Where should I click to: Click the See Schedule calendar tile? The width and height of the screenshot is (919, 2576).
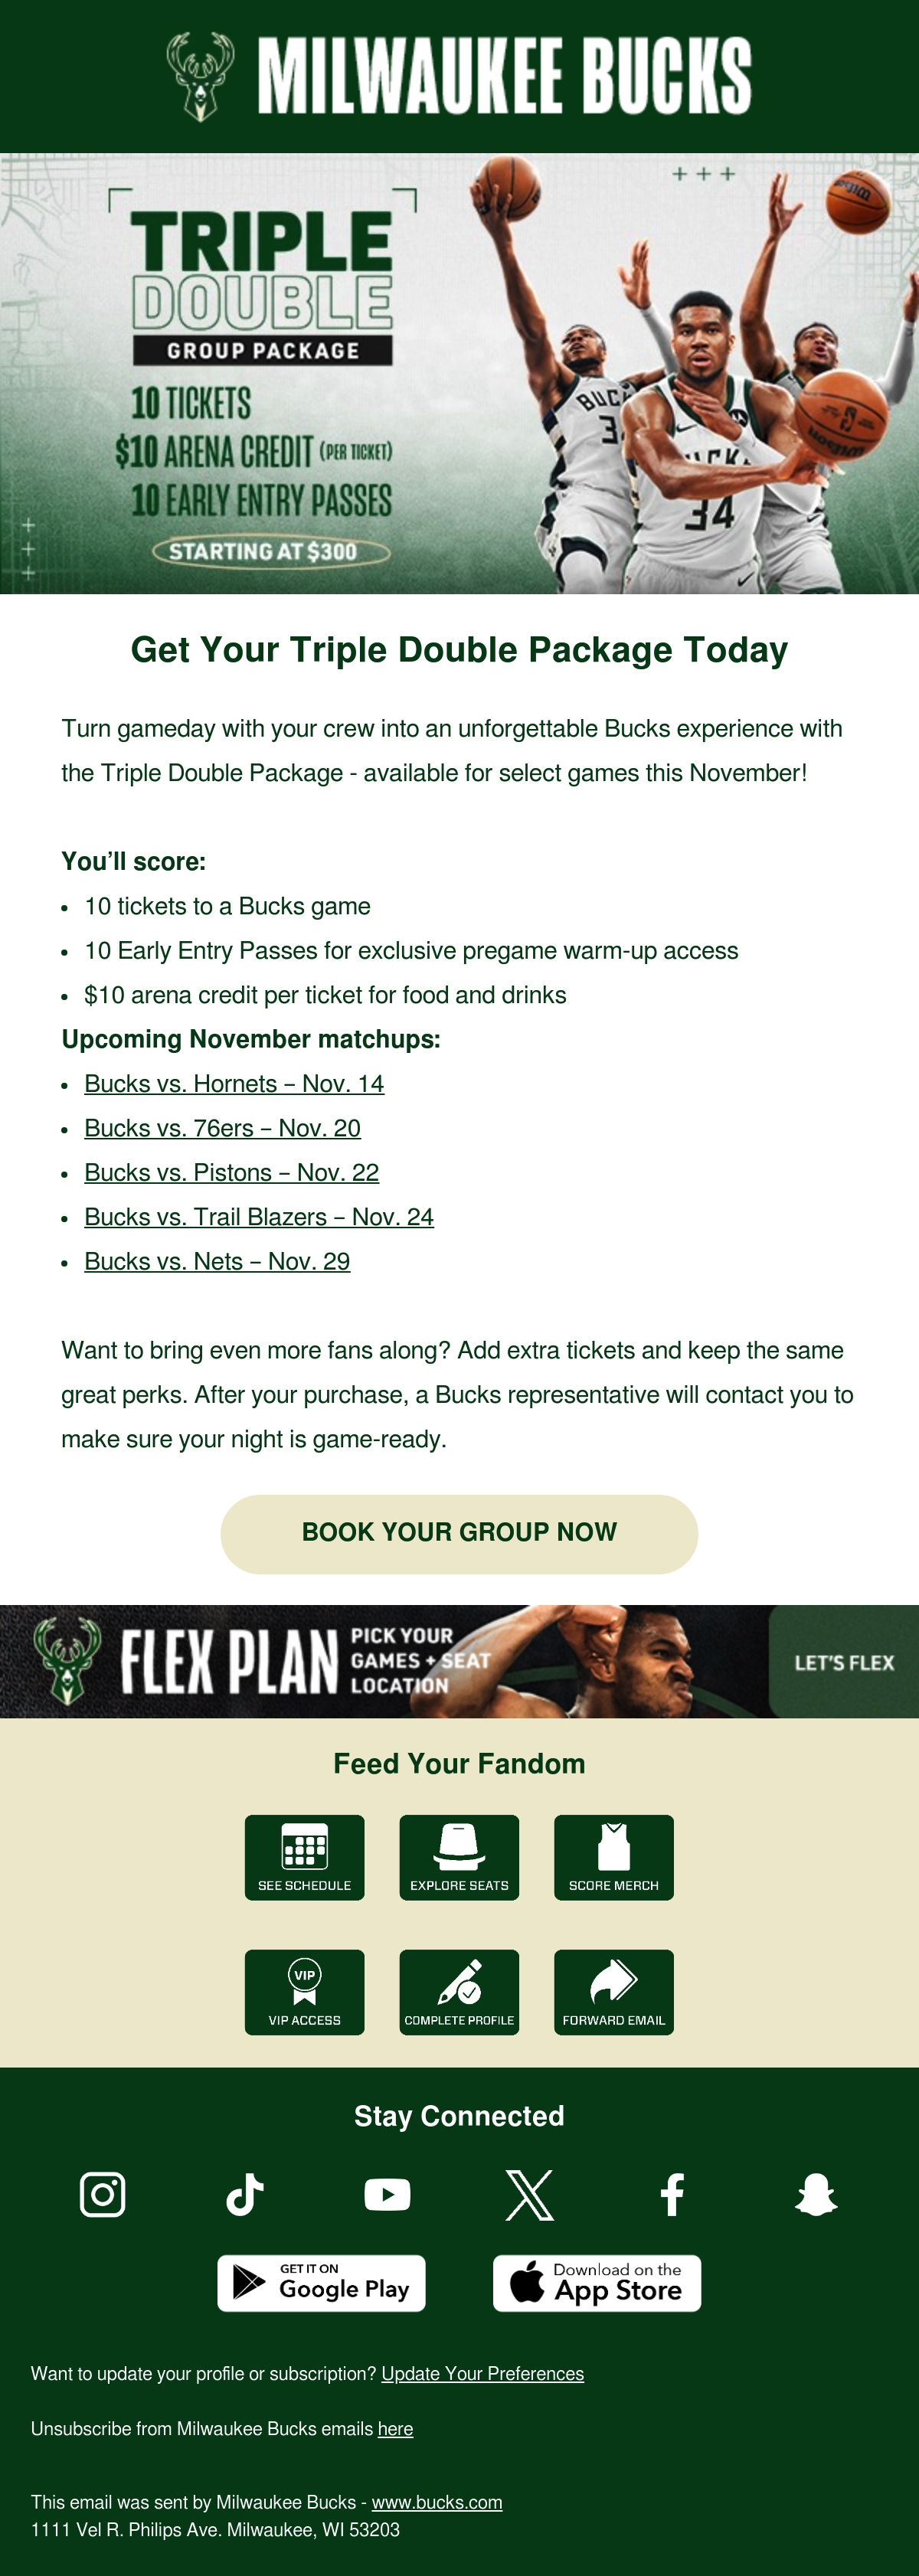click(305, 1858)
